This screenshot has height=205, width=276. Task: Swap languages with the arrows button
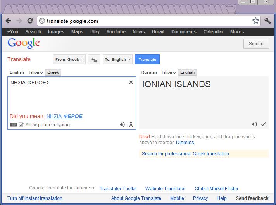pyautogui.click(x=94, y=59)
